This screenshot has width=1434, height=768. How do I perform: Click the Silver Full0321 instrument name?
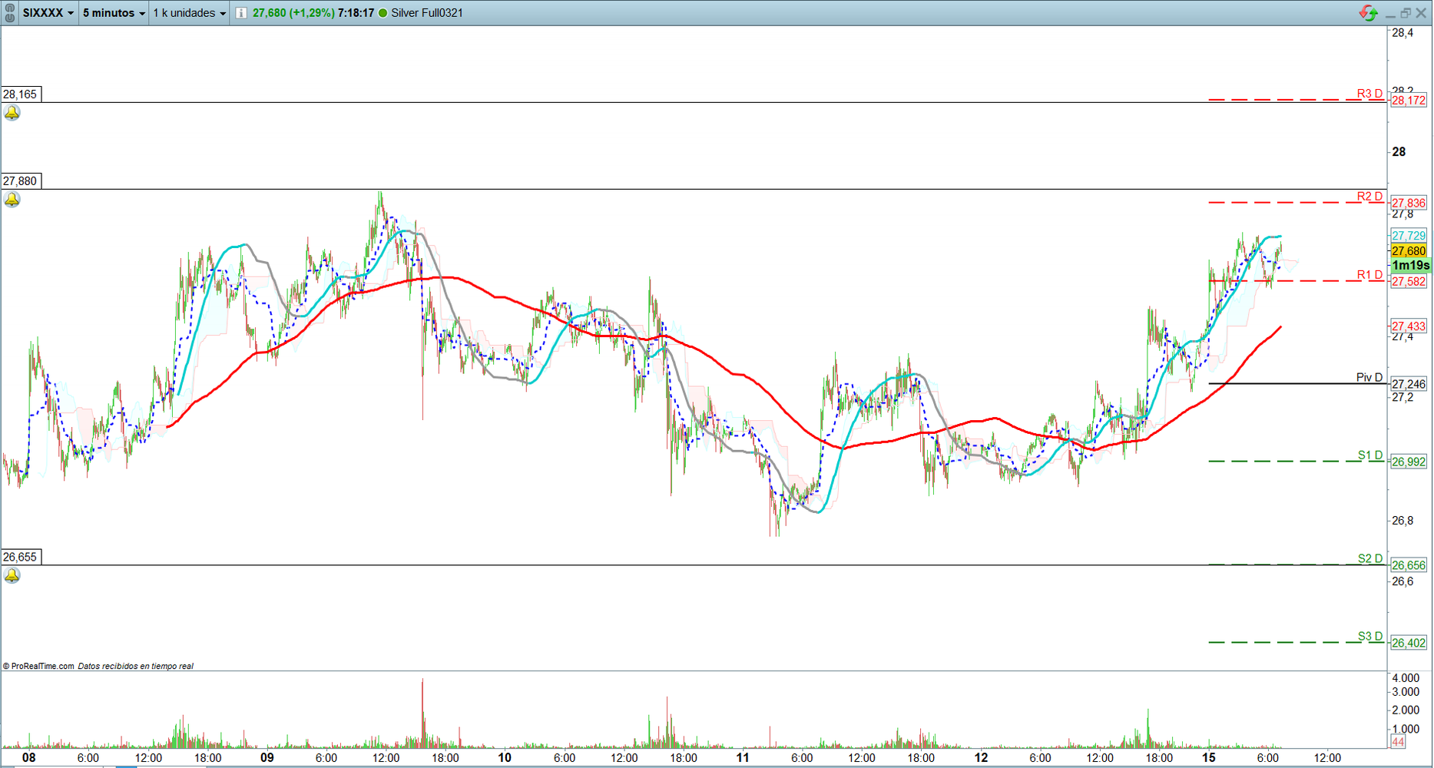click(427, 13)
